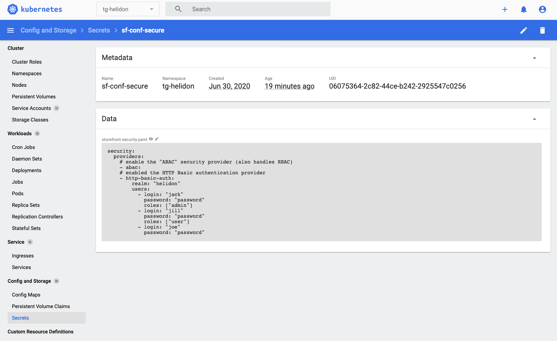This screenshot has width=557, height=341.
Task: Open user account icon
Action: click(543, 9)
